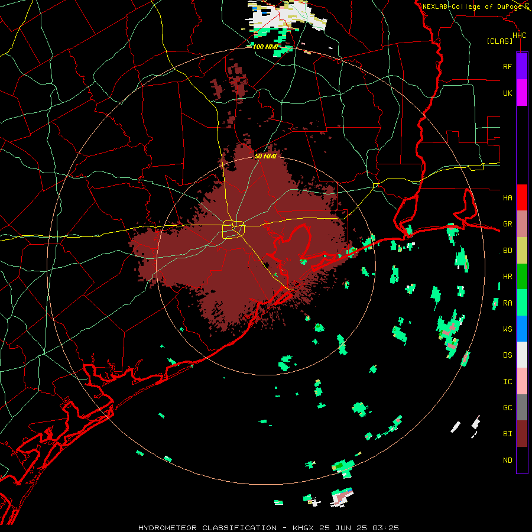Screen dimensions: 532x532
Task: Click the BD legend label
Action: [507, 251]
